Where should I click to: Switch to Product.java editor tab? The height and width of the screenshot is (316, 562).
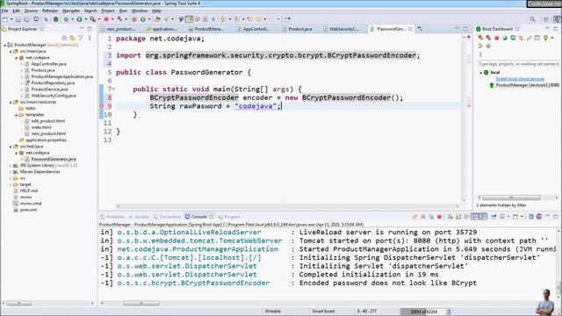[x=300, y=29]
